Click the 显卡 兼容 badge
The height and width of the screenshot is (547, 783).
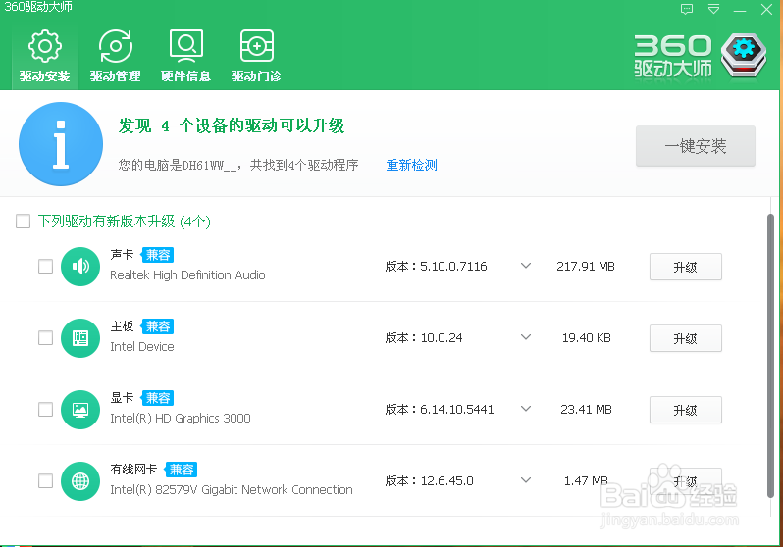[x=157, y=398]
